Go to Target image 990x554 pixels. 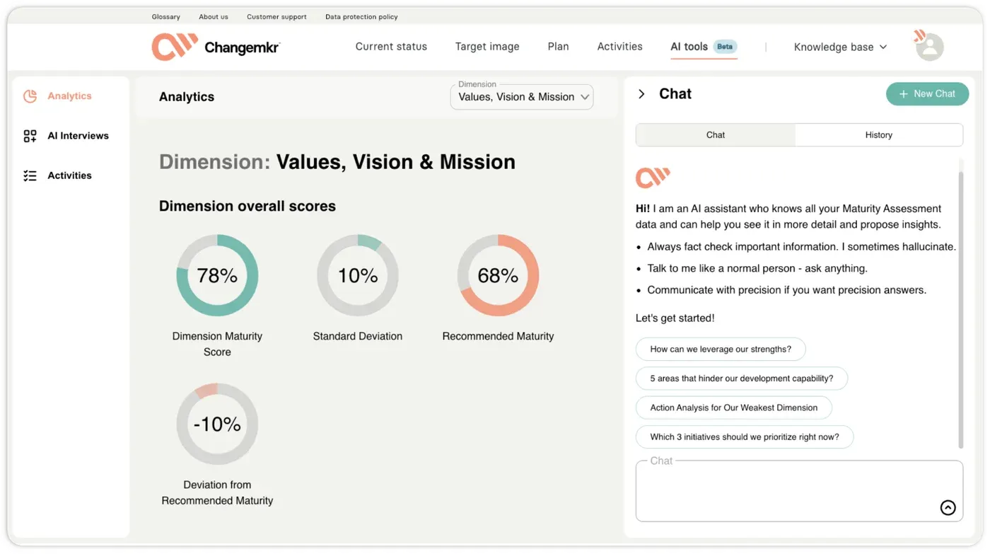[x=487, y=47]
